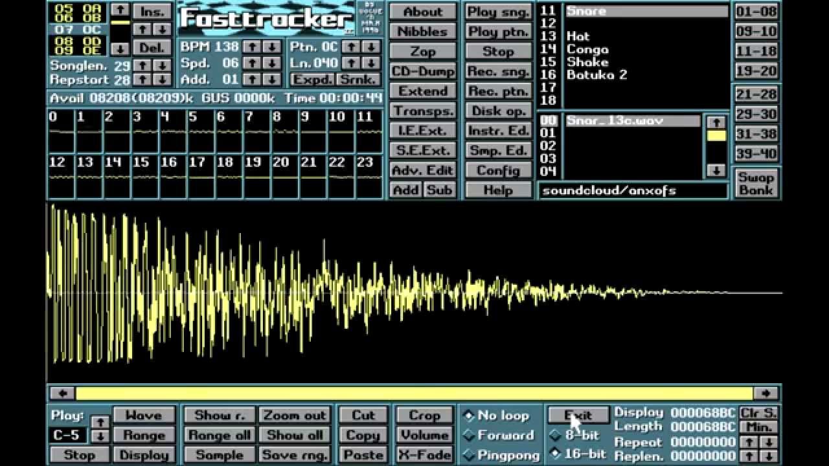Open instrument bank 09-10
This screenshot has width=829, height=466.
pos(756,31)
